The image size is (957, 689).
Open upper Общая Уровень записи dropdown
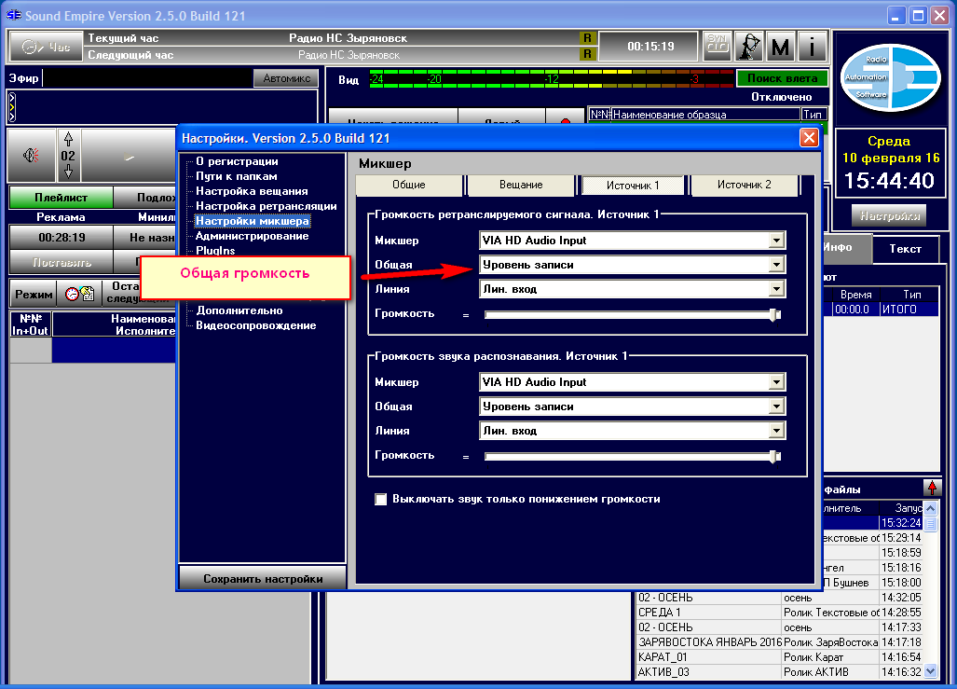point(776,265)
